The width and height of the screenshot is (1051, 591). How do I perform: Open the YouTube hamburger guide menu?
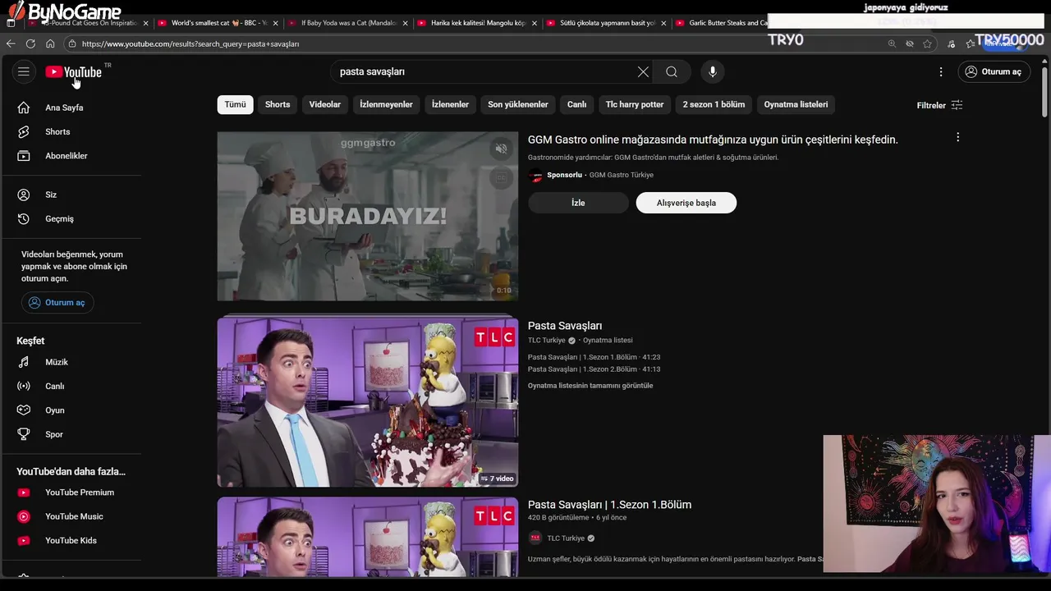coord(24,71)
